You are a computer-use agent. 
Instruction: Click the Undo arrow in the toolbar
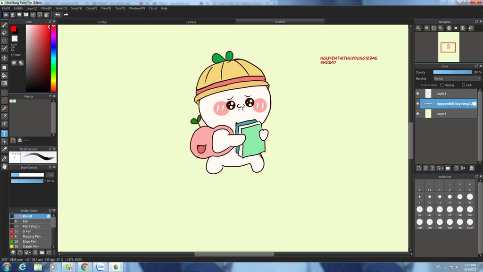coord(57,15)
